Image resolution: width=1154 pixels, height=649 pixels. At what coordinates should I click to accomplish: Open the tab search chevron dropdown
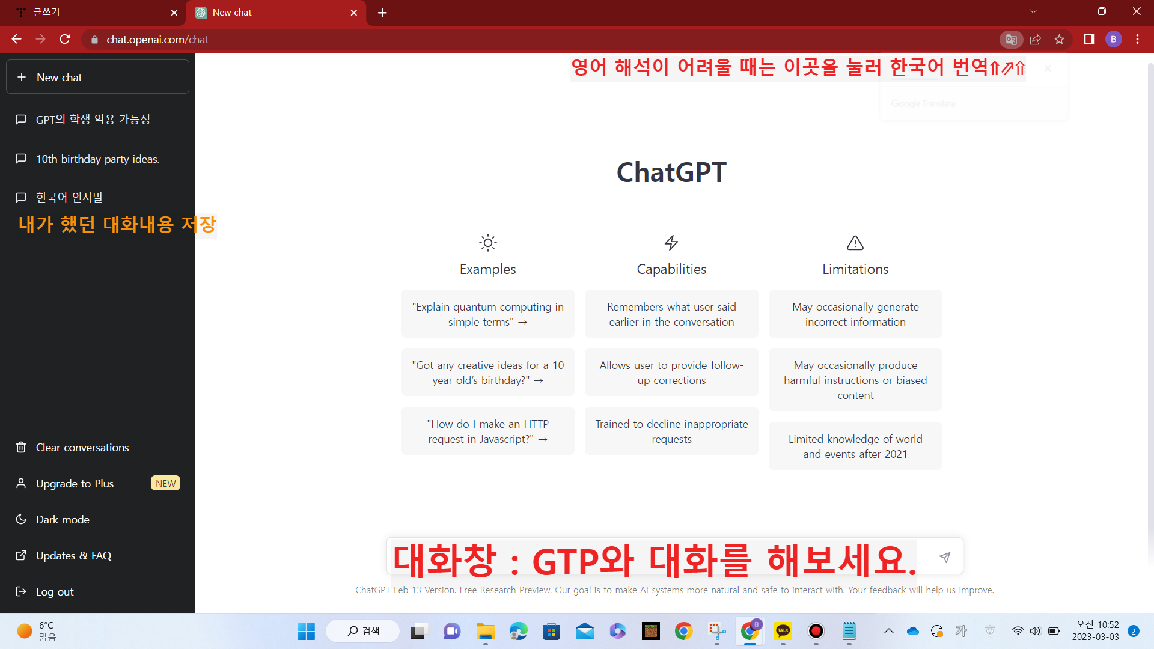[1033, 11]
